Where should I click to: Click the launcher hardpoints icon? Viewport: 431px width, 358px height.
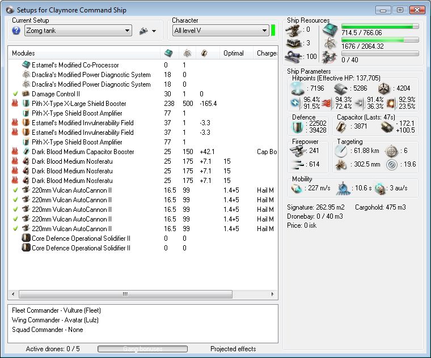coord(294,43)
